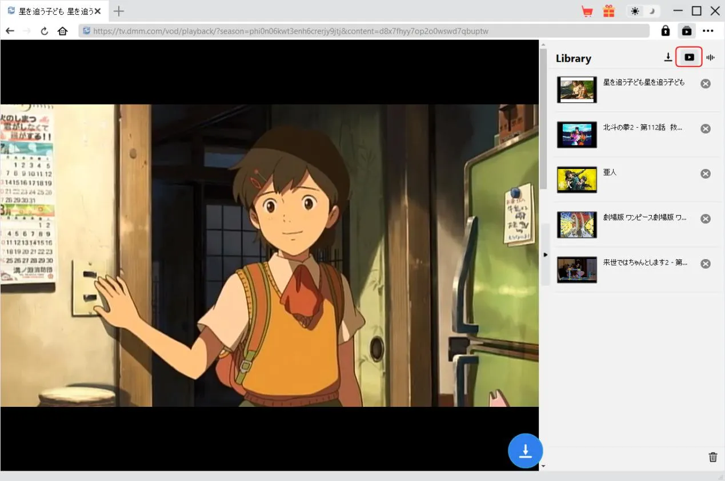Click the padlock icon in toolbar

click(666, 31)
